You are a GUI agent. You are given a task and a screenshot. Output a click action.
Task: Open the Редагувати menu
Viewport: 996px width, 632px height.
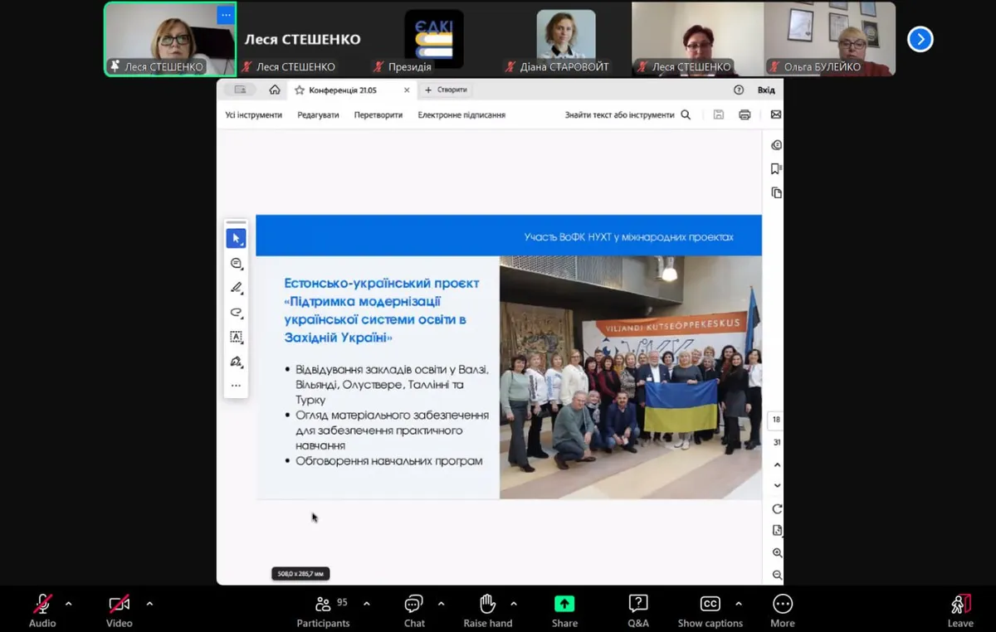[319, 114]
